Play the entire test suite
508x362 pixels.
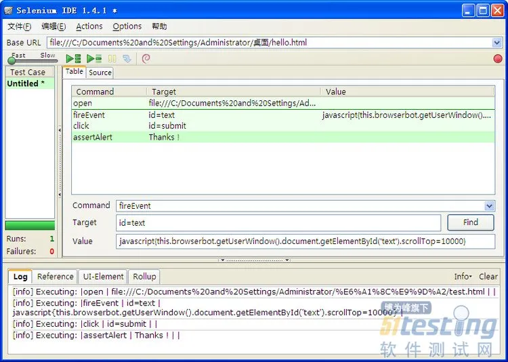(x=73, y=59)
